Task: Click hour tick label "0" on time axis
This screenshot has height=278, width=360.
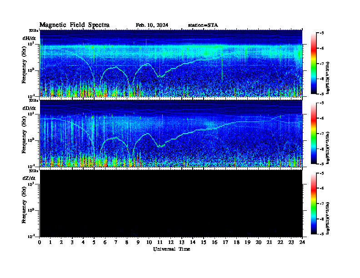Action: [40, 243]
